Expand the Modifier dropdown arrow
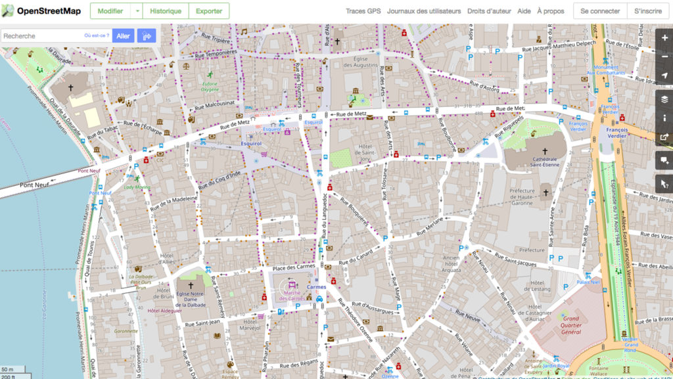This screenshot has height=379, width=673. coord(137,11)
